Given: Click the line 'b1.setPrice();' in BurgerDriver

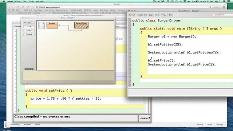Looking at the screenshot, I should point(161,60).
